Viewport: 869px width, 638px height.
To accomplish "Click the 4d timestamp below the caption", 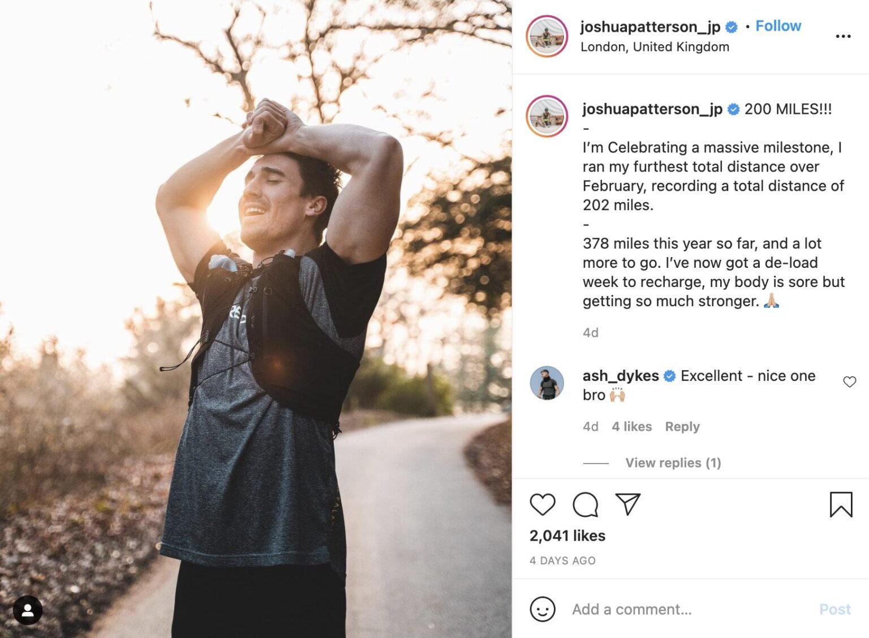I will pyautogui.click(x=590, y=332).
